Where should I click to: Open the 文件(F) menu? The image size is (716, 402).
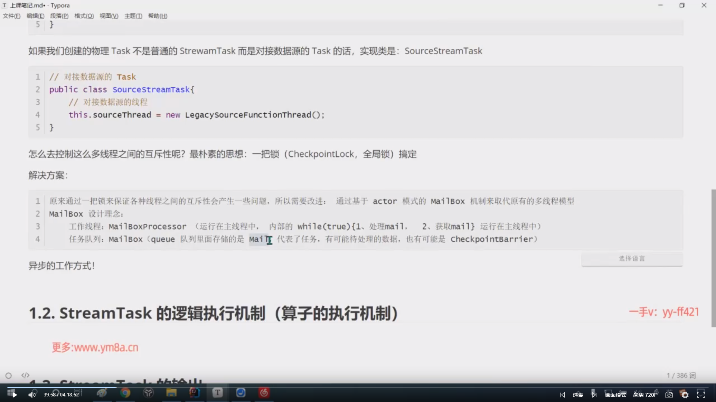click(x=12, y=16)
